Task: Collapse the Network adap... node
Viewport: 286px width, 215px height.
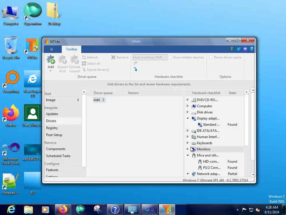Action: click(x=187, y=174)
